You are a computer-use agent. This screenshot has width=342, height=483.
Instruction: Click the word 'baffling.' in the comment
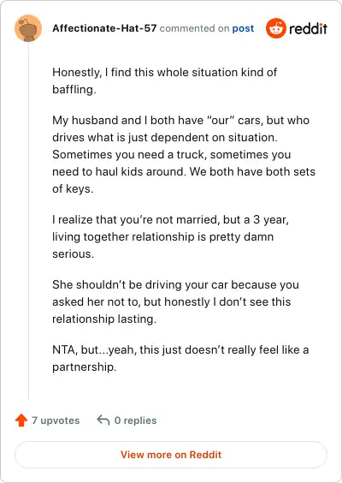[74, 90]
